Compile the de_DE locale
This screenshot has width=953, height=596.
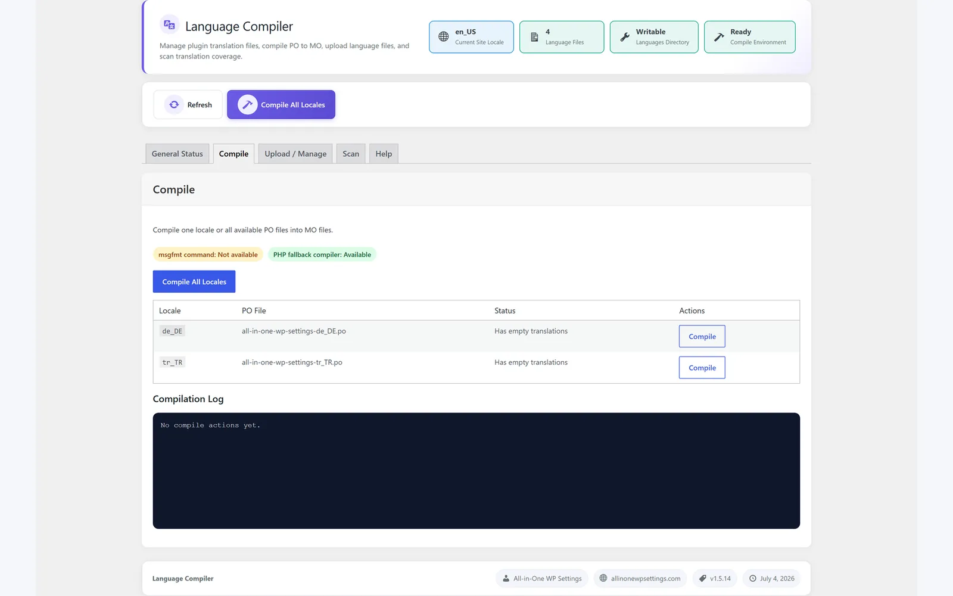point(702,336)
